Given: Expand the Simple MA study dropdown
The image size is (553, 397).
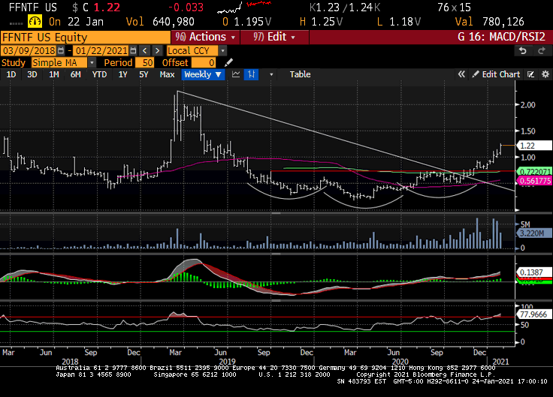Looking at the screenshot, I should (92, 63).
